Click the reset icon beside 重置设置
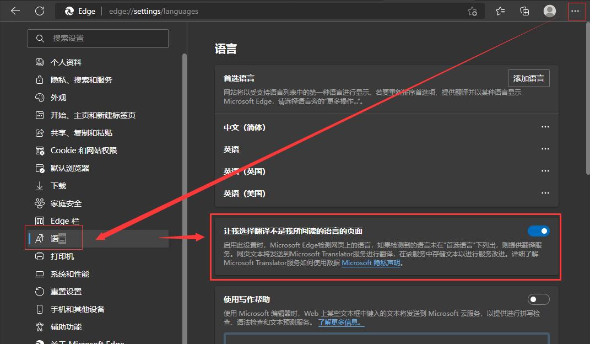Screen dimensions: 590x344 click(x=40, y=291)
